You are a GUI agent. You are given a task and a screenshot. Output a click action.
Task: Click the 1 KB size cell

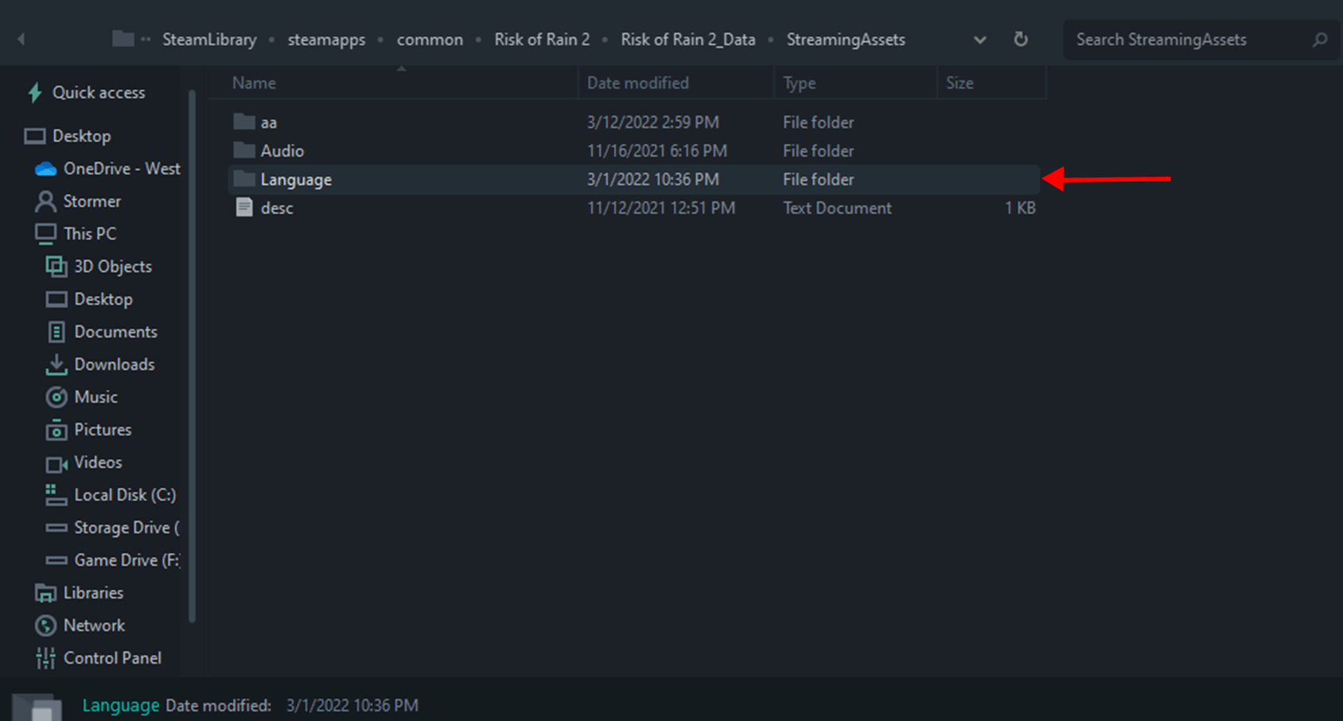click(1020, 208)
